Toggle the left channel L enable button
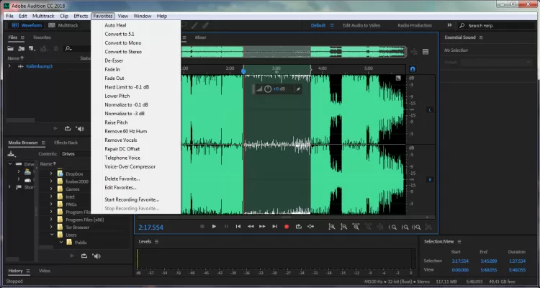The width and height of the screenshot is (540, 288). (x=430, y=109)
